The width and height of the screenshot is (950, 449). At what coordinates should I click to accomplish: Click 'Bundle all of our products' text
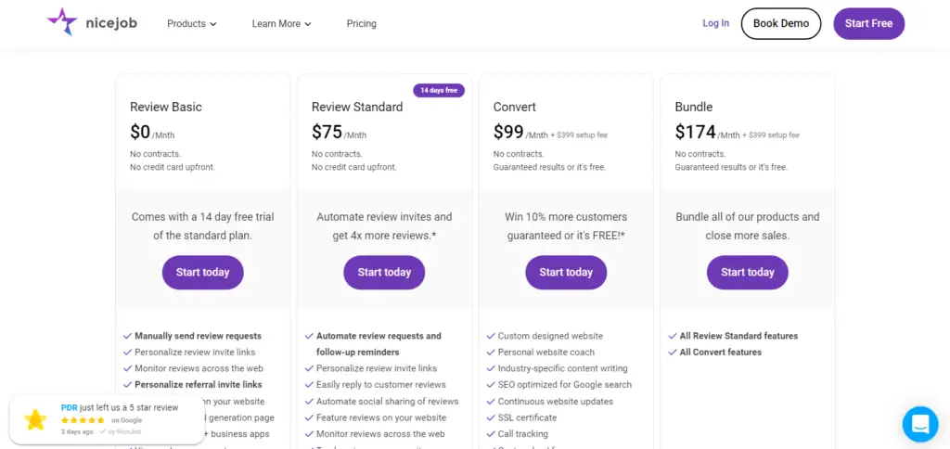coord(748,217)
